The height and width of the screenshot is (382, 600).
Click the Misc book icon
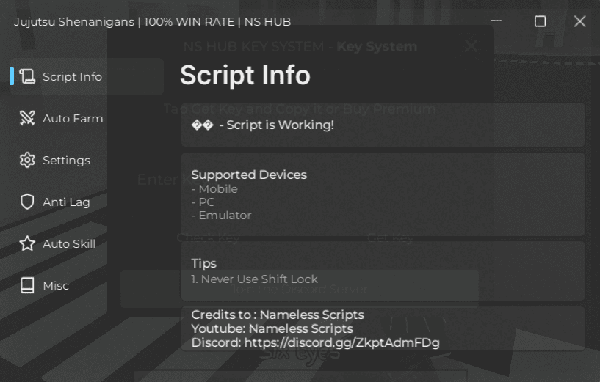[27, 285]
